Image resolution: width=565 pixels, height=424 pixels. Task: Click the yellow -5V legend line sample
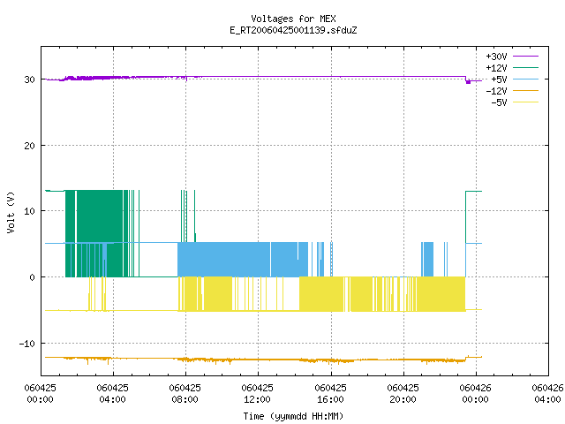click(525, 102)
